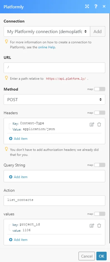
Task: Delete the Content-Type header item
Action: click(99, 124)
